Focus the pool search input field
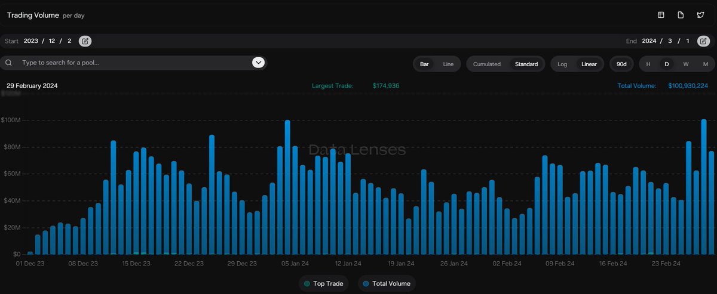 (133, 63)
